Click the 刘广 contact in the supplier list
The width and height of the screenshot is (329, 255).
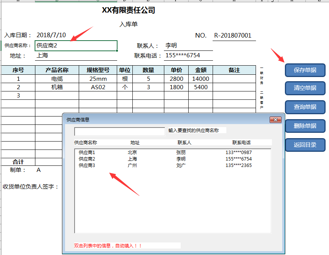coord(181,165)
